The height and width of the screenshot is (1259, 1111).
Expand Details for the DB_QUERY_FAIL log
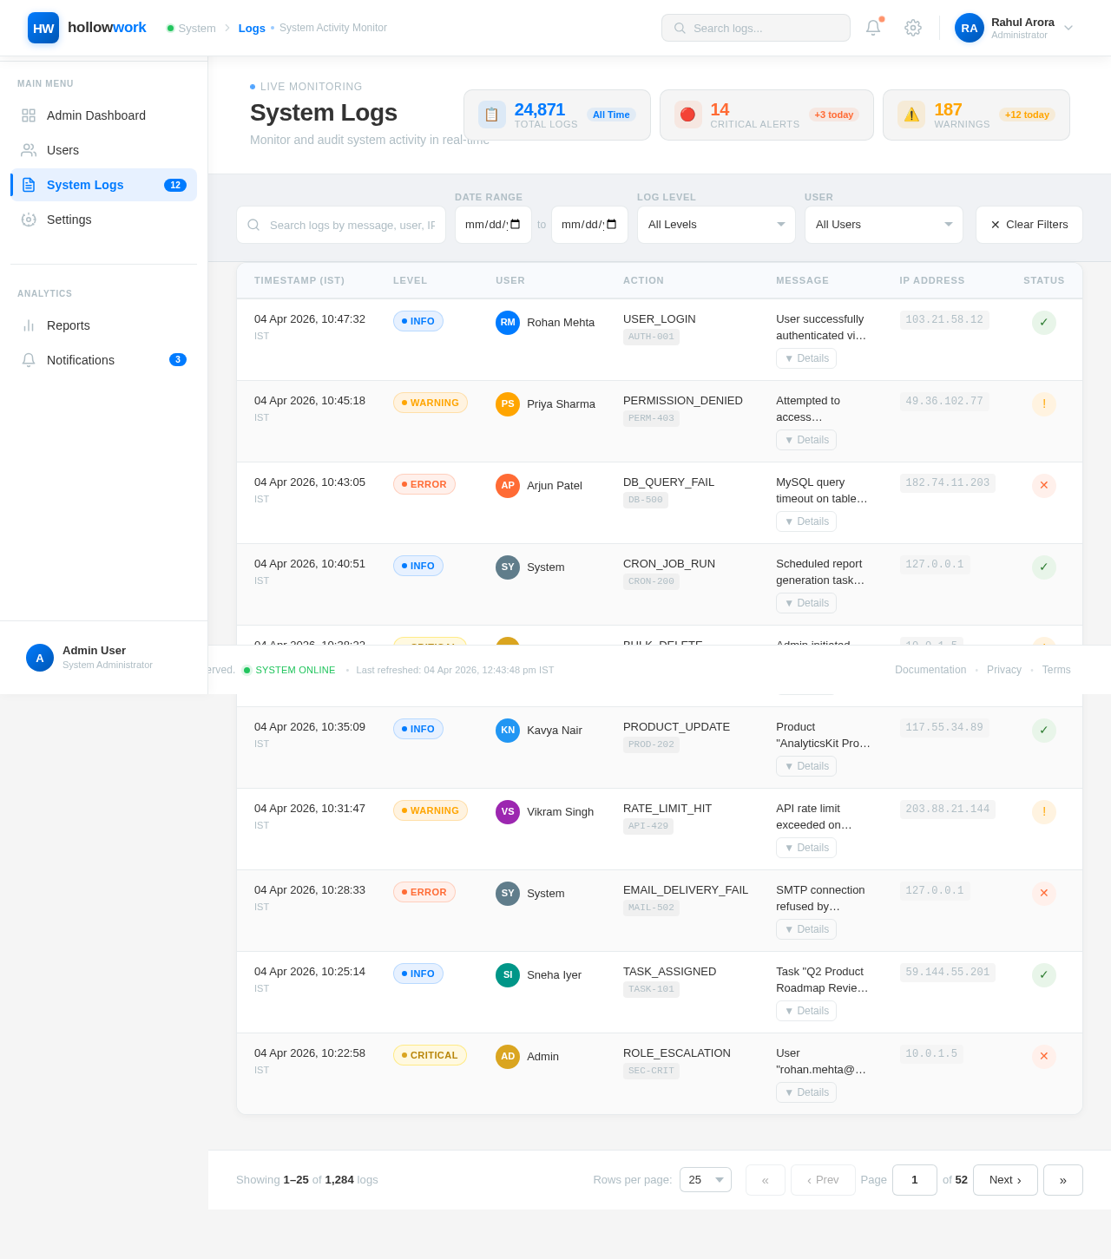tap(806, 521)
